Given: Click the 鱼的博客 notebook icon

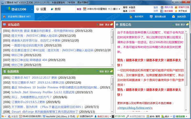Looking at the screenshot, I should (162, 11).
